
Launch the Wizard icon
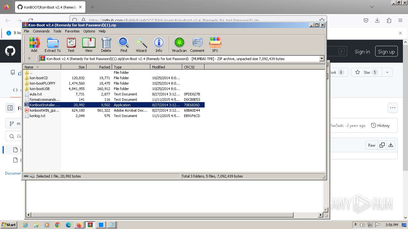[141, 45]
